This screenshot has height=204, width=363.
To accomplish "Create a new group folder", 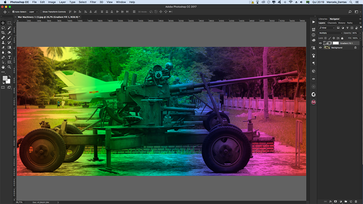I will click(x=346, y=201).
